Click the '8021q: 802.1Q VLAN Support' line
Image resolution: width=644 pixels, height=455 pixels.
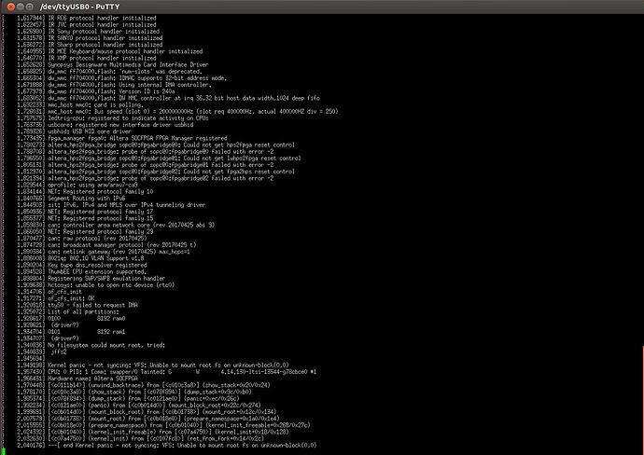coord(96,258)
